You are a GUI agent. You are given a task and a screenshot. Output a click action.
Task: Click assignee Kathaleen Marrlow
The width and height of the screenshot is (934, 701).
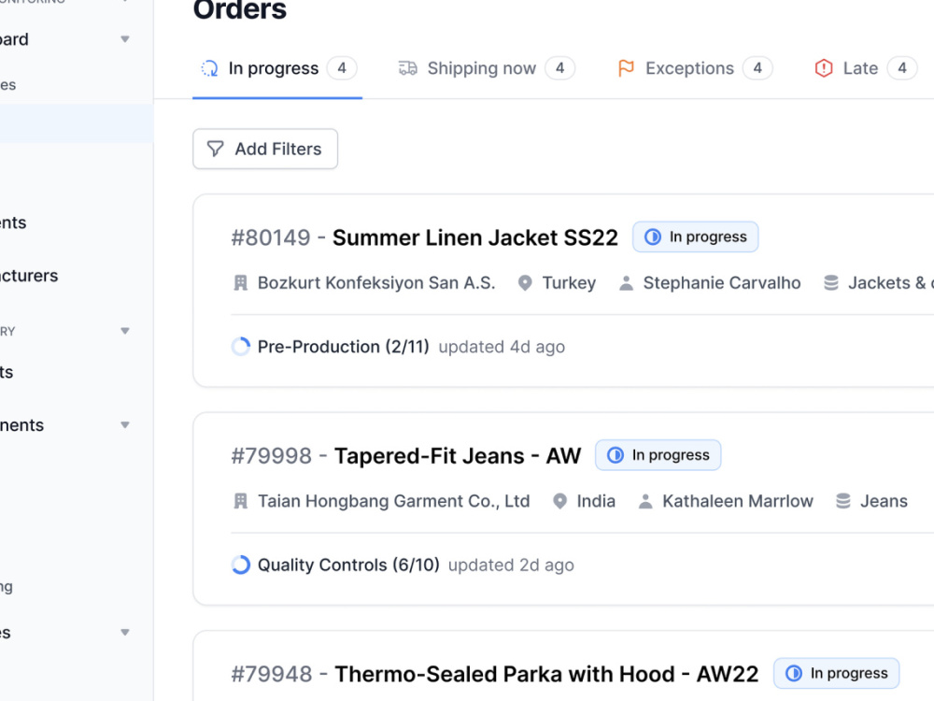[x=738, y=501]
